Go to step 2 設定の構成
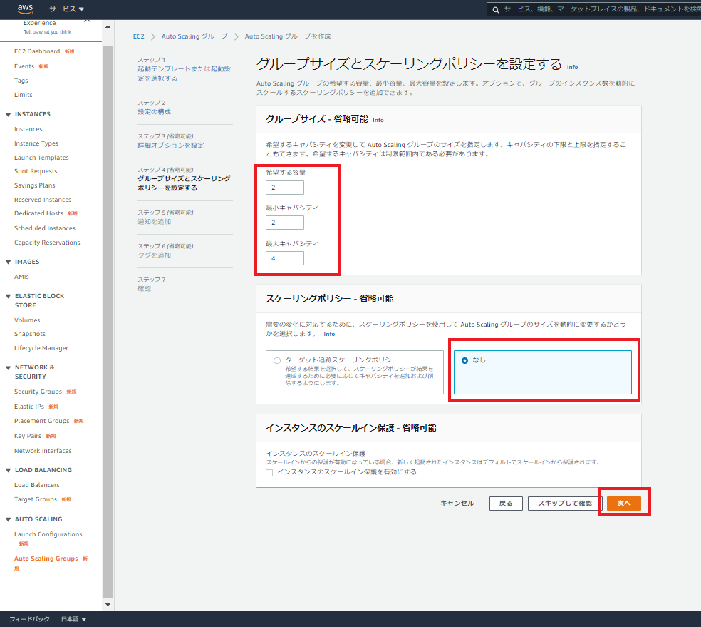The image size is (701, 627). tap(155, 112)
